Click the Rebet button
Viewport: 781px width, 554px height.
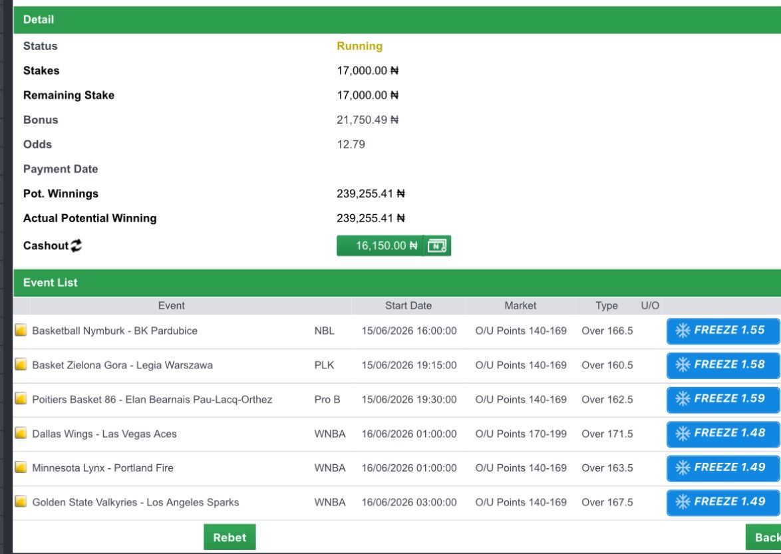pos(230,537)
